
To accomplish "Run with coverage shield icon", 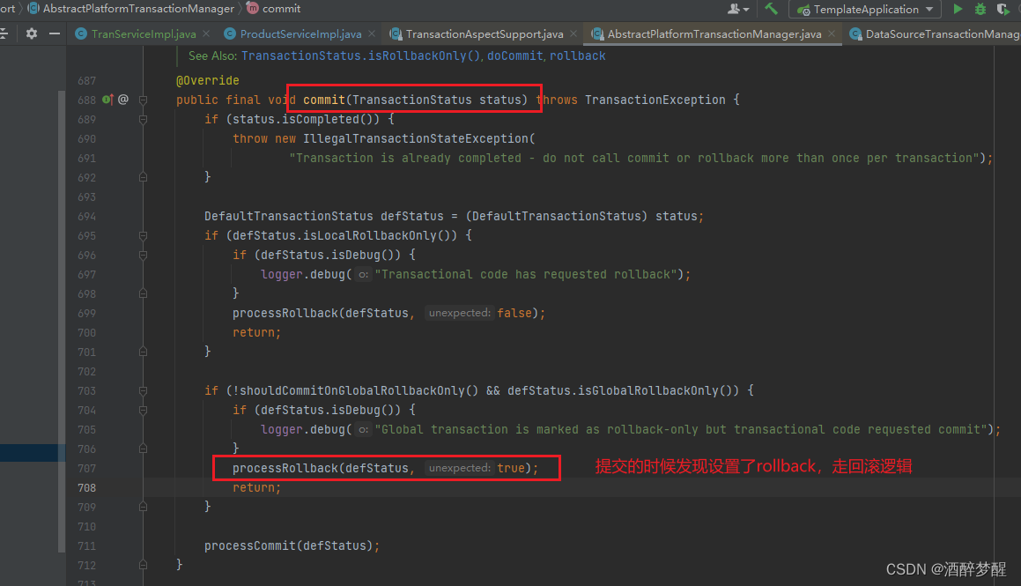I will point(1003,9).
